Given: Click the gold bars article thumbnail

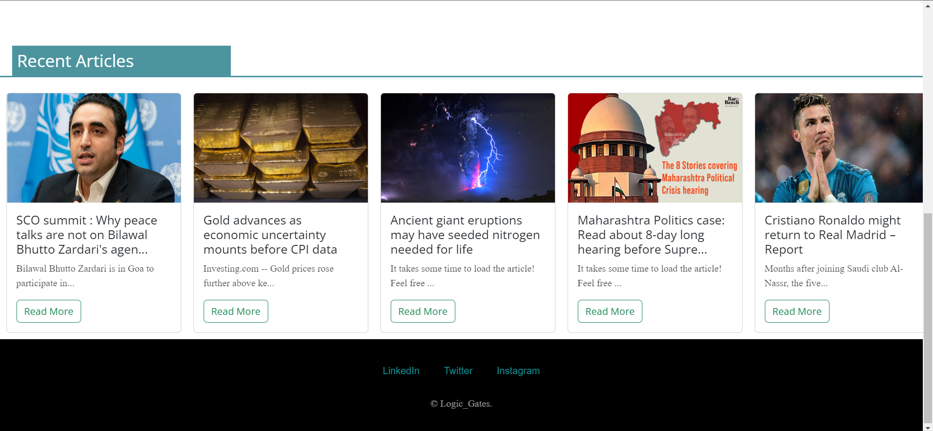Looking at the screenshot, I should tap(281, 148).
